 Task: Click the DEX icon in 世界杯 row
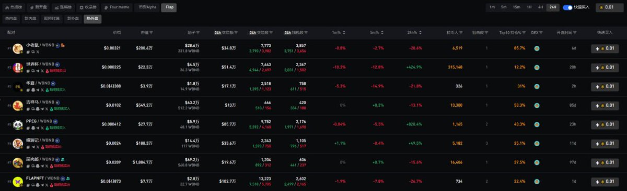[537, 67]
